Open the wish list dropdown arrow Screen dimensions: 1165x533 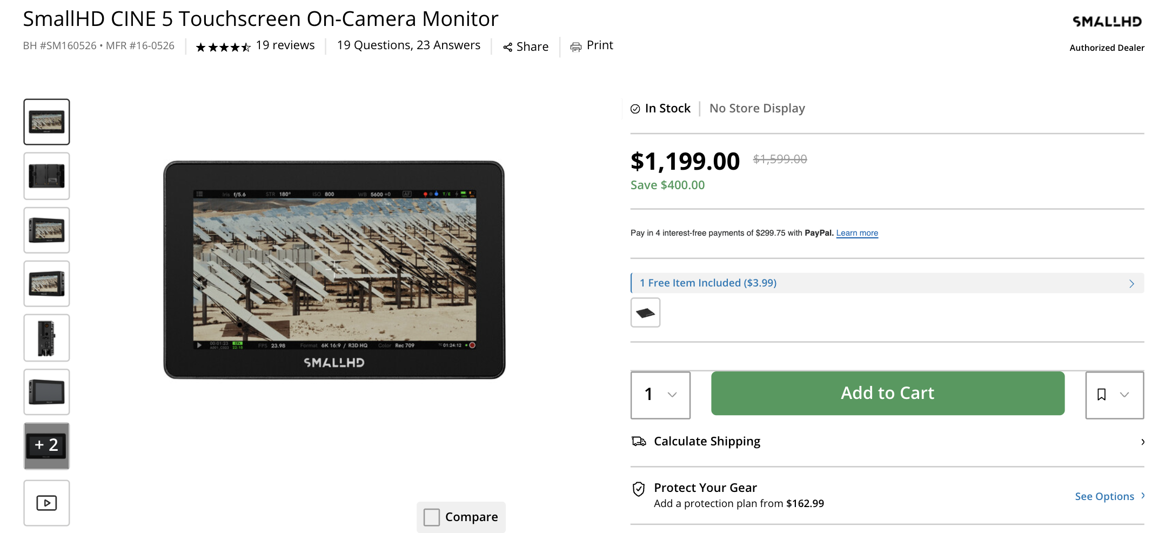(1124, 395)
